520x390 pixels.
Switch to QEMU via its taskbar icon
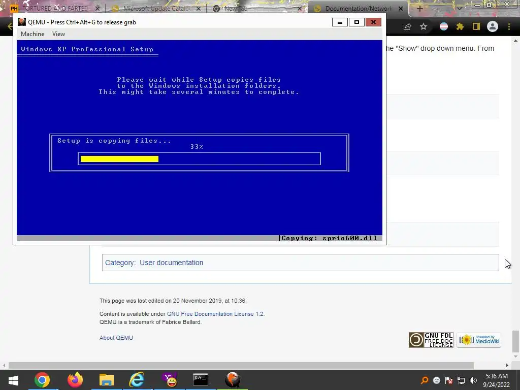point(233,380)
